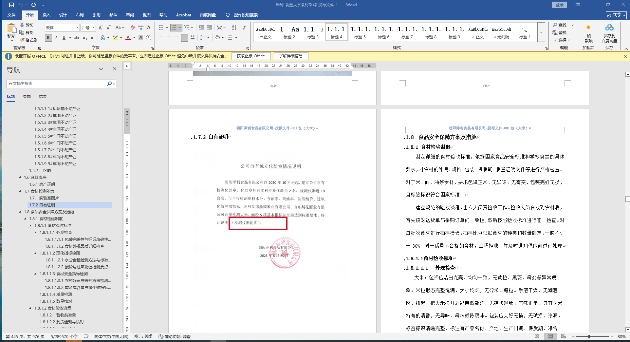
Task: Open the font name dropdown showing 宋体
Action: [77, 28]
